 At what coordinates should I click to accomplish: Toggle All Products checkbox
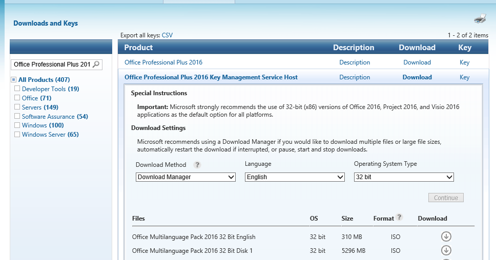click(x=14, y=80)
